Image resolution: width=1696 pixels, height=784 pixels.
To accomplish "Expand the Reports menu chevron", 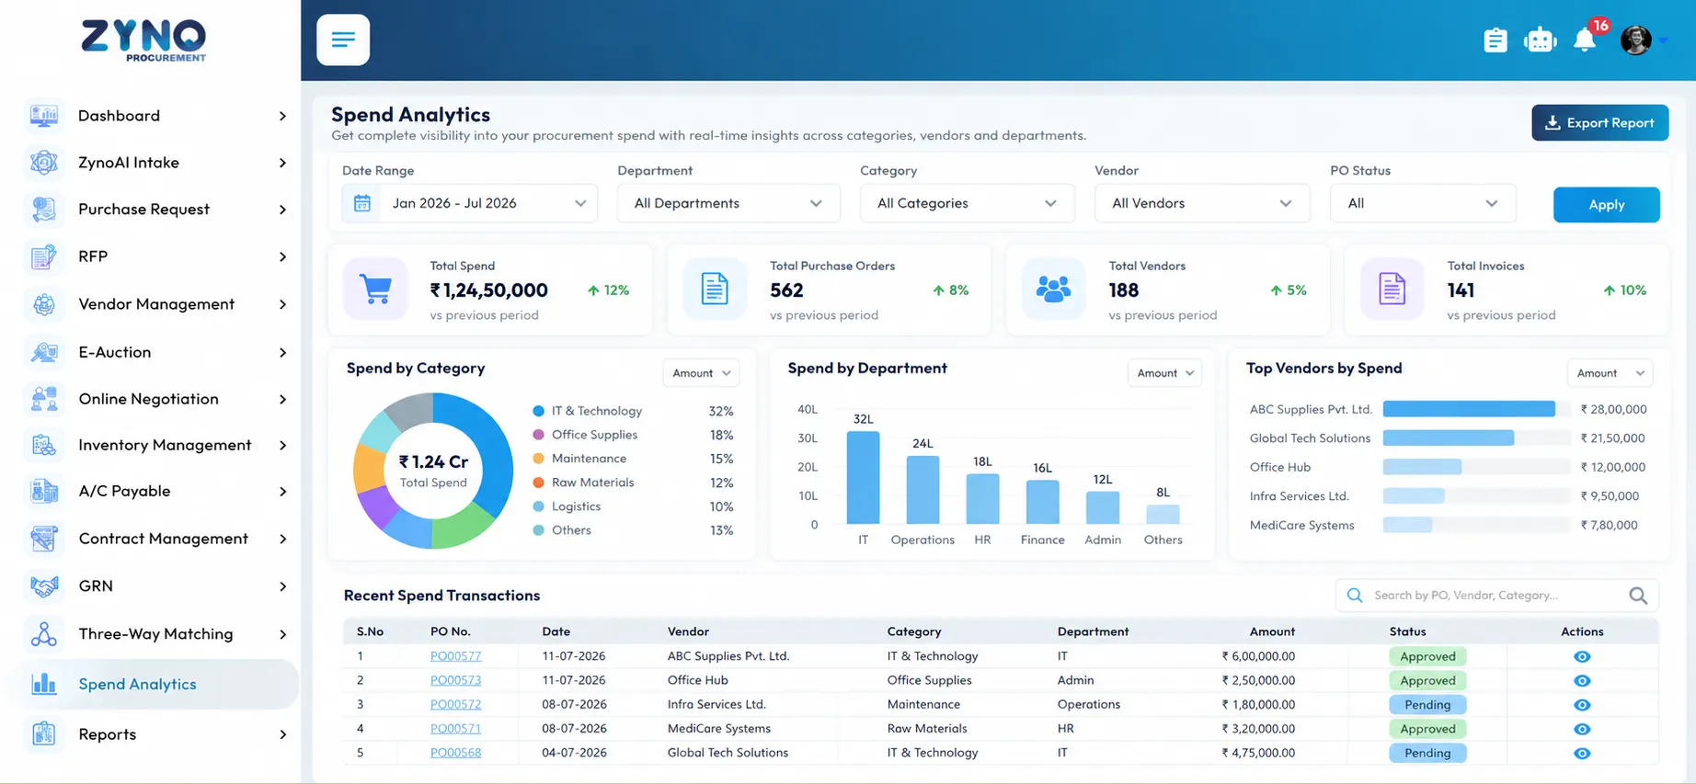I will tap(282, 734).
